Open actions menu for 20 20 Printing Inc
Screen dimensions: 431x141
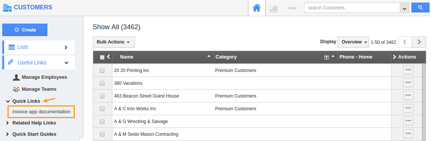(x=408, y=70)
